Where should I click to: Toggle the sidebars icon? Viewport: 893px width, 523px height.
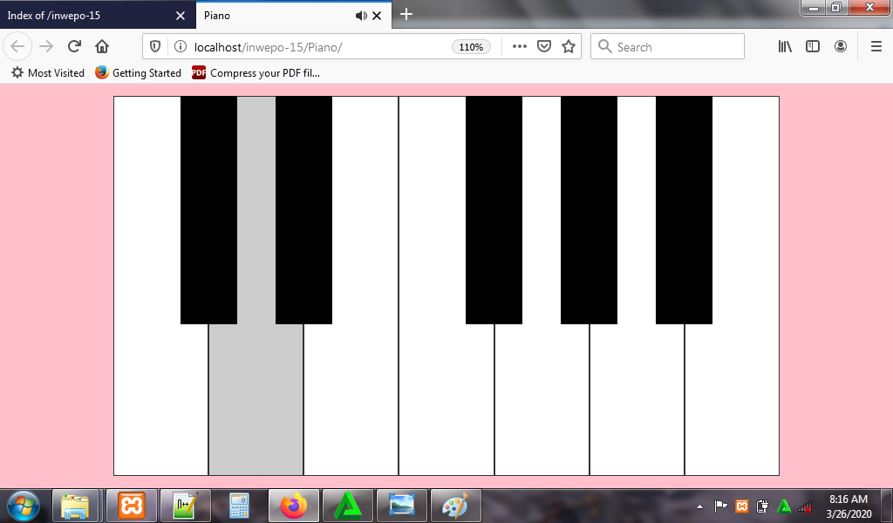pos(813,47)
